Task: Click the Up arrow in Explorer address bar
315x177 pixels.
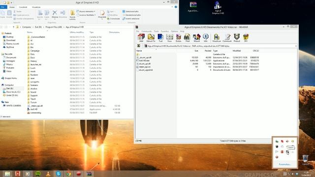Action: [x=13, y=27]
